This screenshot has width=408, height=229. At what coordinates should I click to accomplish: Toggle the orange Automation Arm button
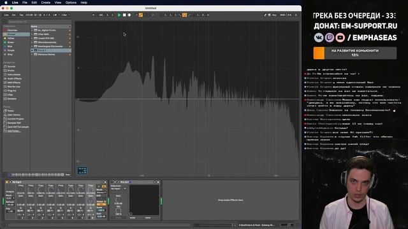(x=141, y=15)
